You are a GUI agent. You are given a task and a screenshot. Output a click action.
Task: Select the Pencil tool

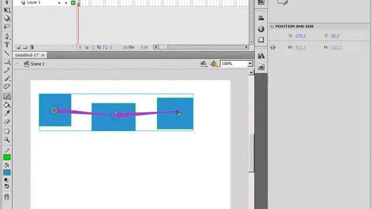pyautogui.click(x=7, y=70)
